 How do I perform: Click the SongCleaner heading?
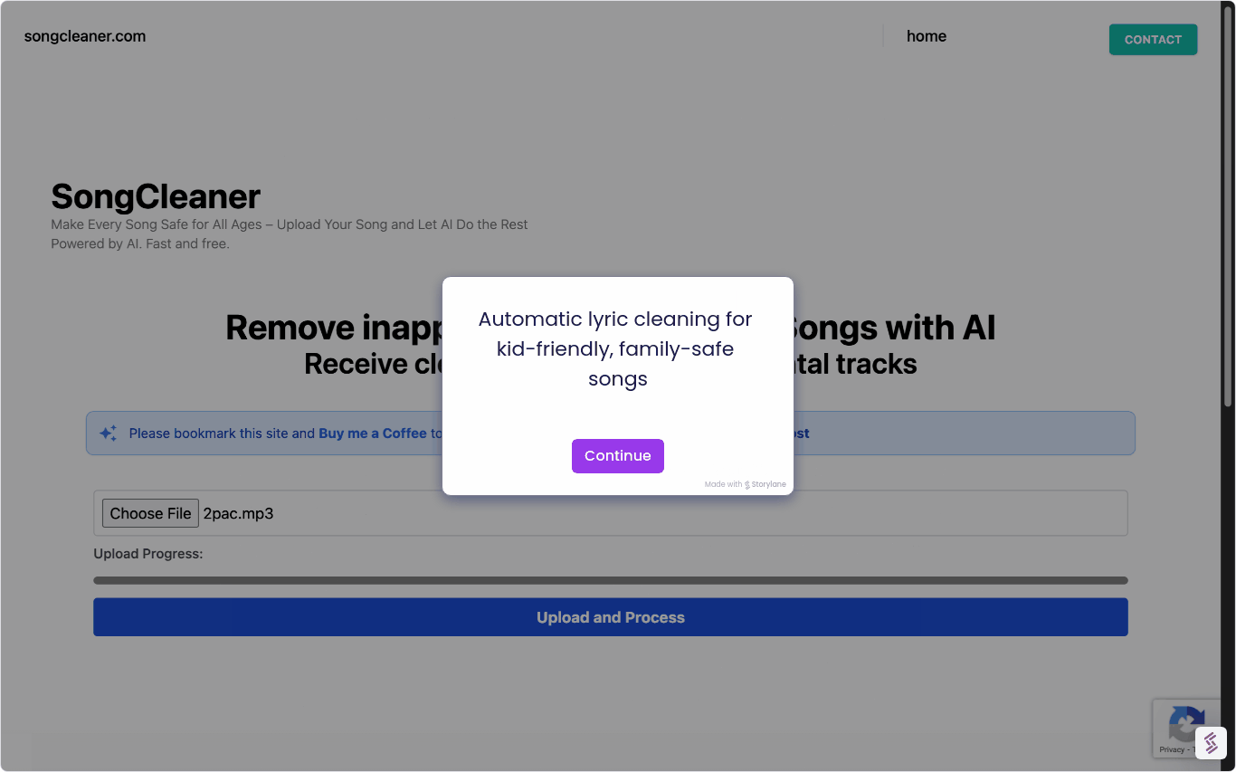(155, 196)
